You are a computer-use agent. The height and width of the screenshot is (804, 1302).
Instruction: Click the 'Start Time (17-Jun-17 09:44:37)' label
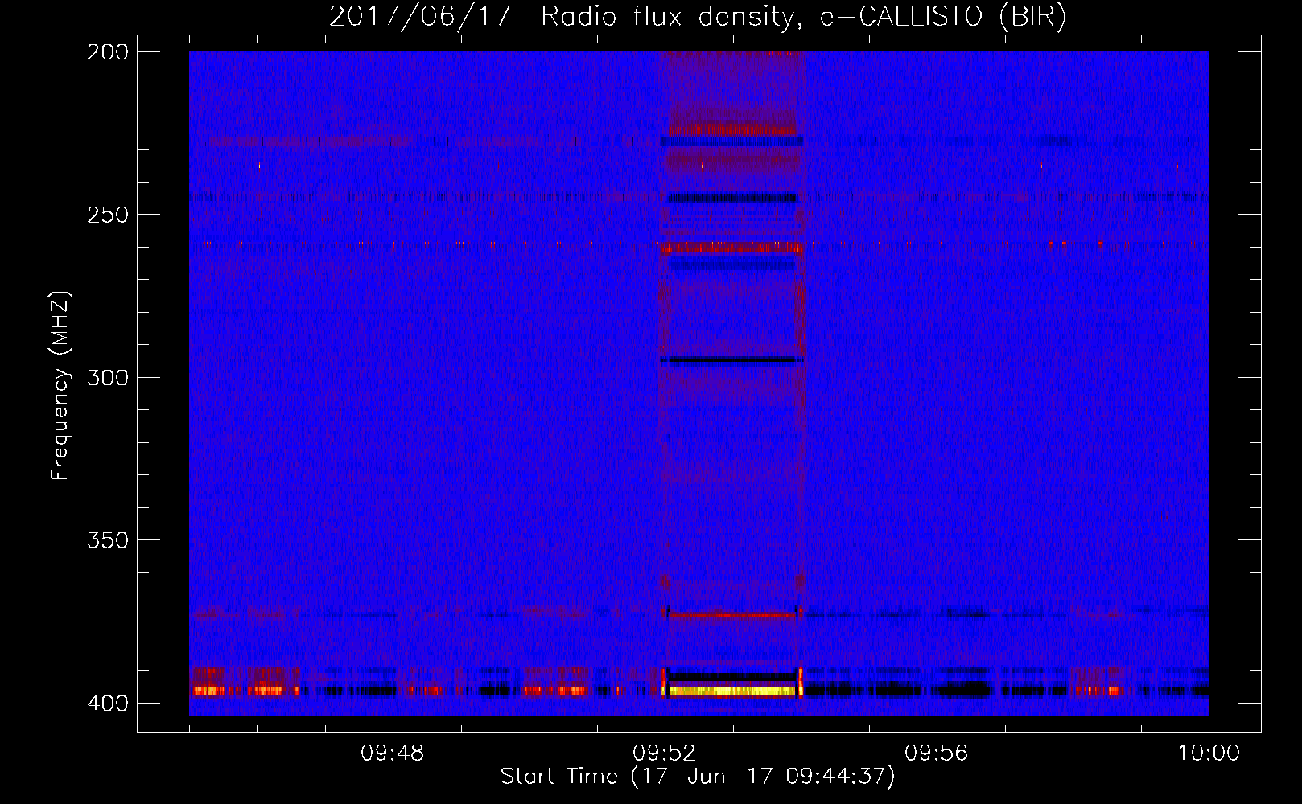click(698, 777)
